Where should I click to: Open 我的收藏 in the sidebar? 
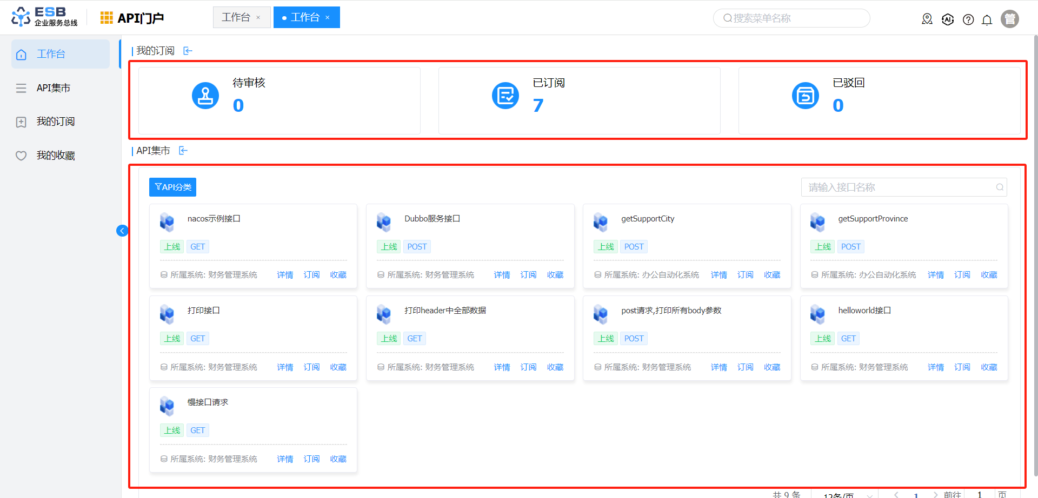[x=55, y=156]
